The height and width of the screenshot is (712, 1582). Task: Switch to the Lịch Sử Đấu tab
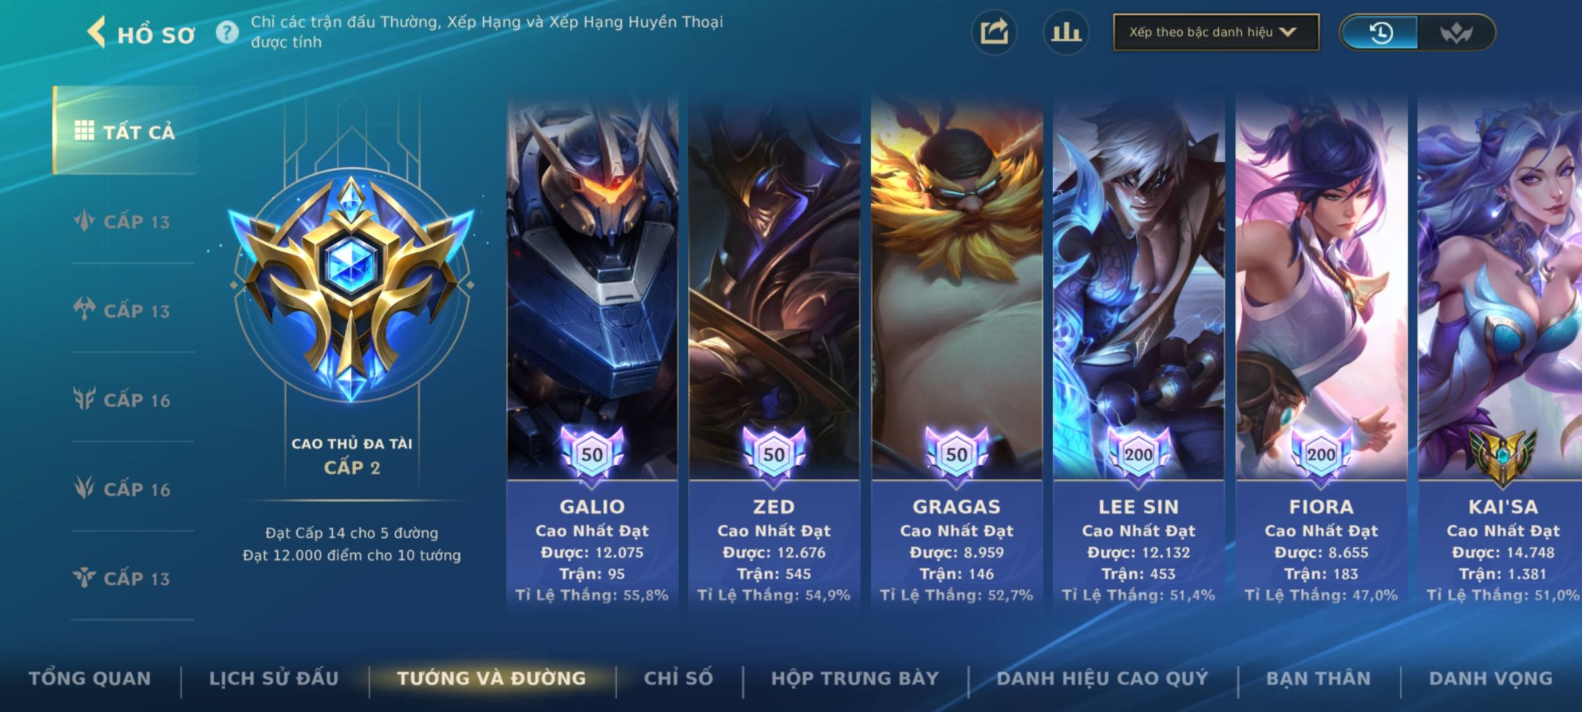point(274,678)
